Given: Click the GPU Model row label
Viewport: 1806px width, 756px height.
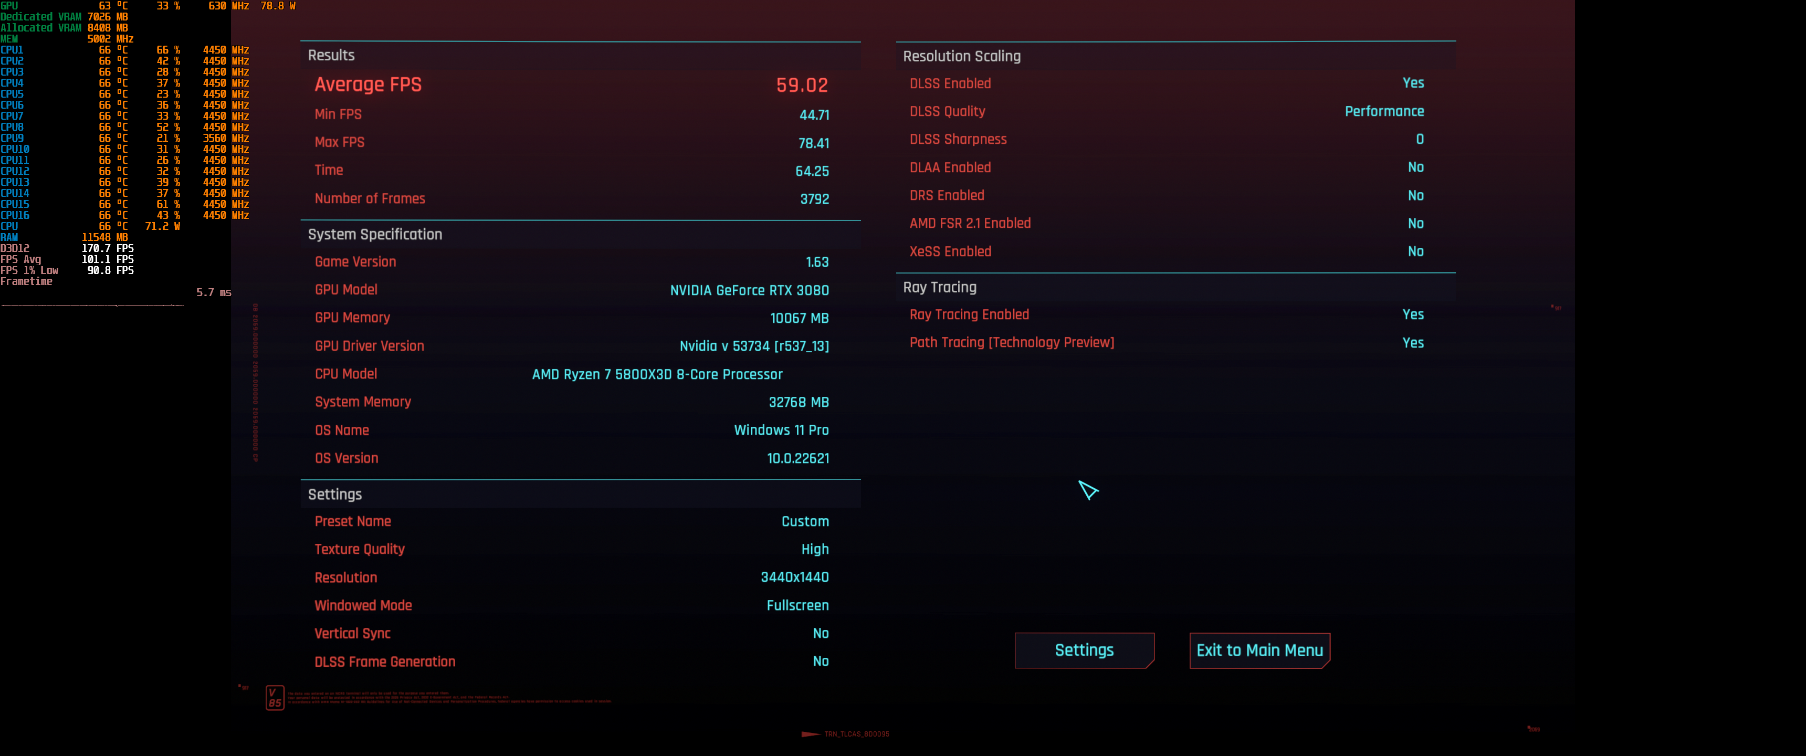Looking at the screenshot, I should point(345,290).
